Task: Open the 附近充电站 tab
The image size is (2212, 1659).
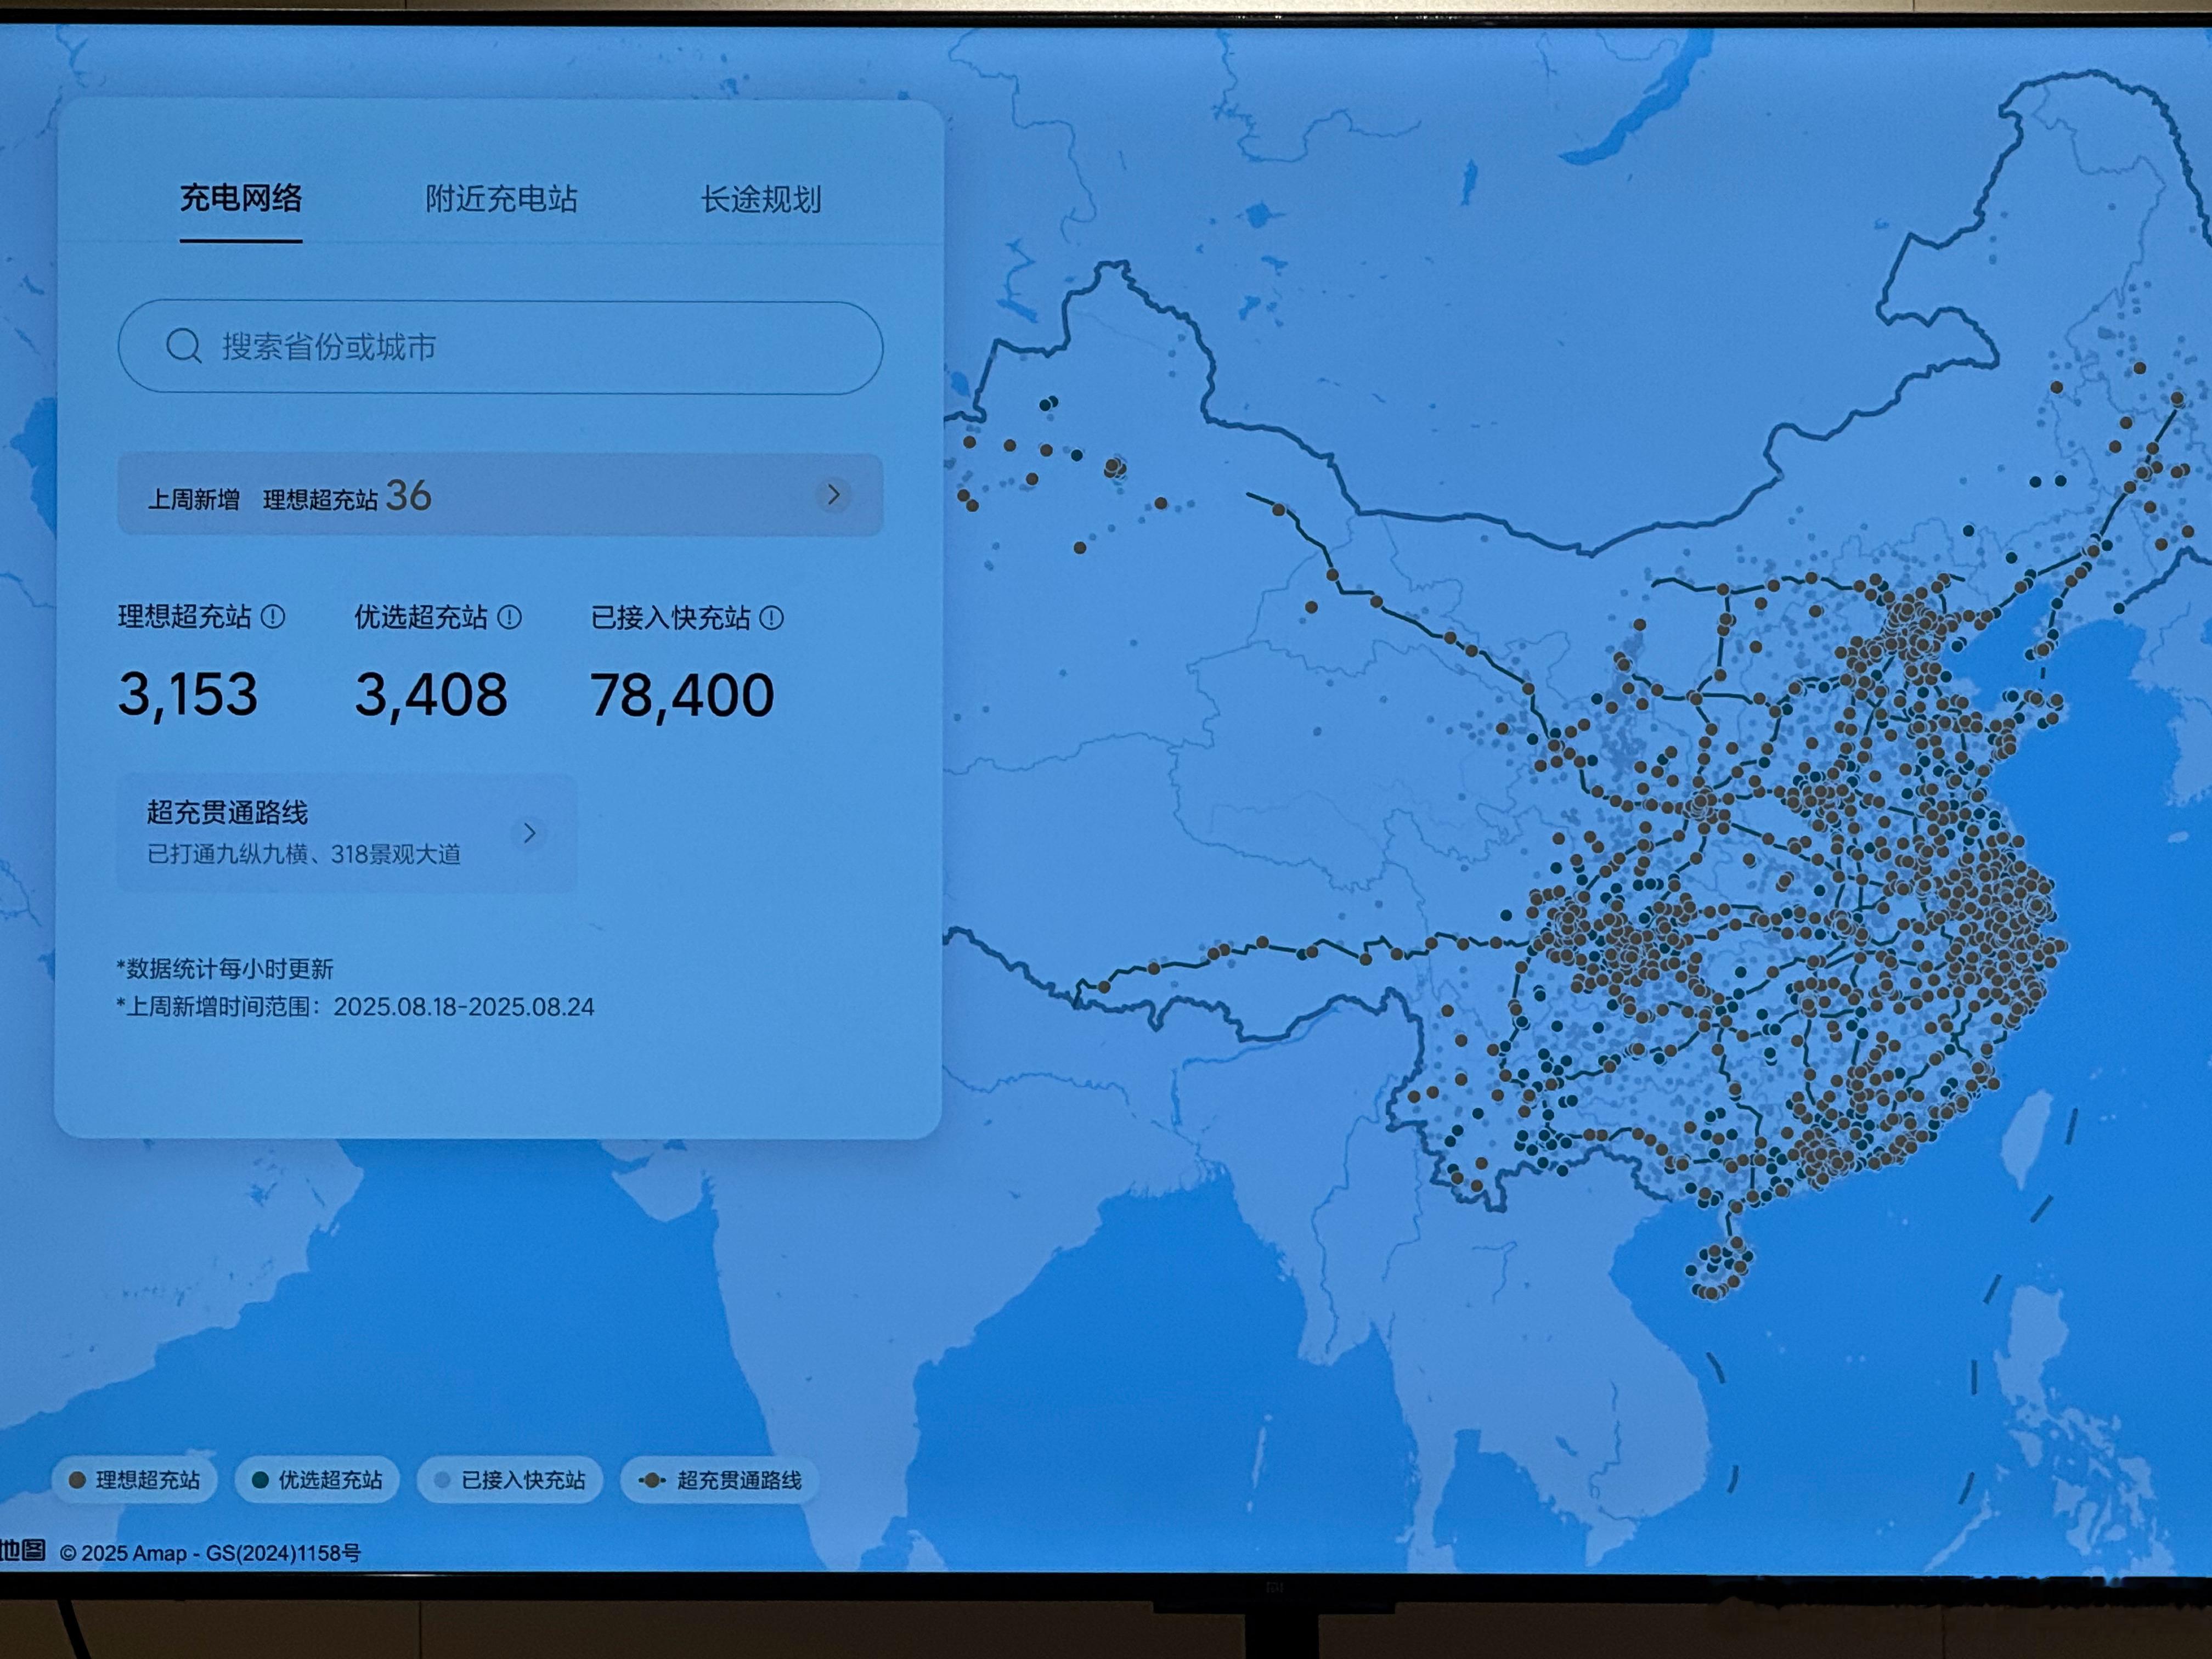Action: (501, 199)
